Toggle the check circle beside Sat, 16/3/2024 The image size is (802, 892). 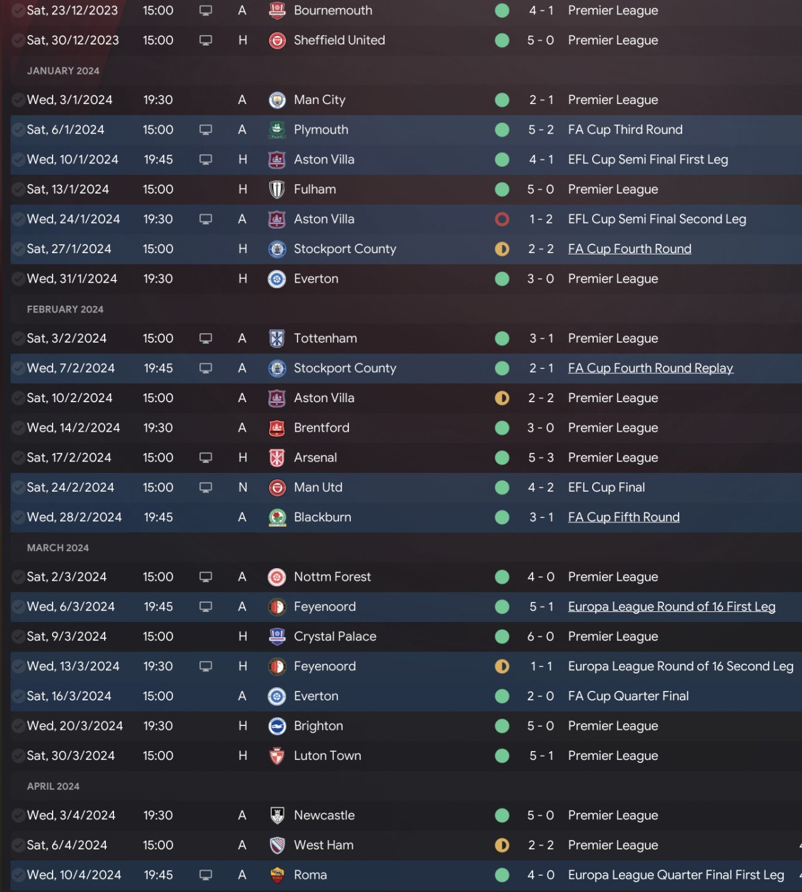[x=18, y=696]
